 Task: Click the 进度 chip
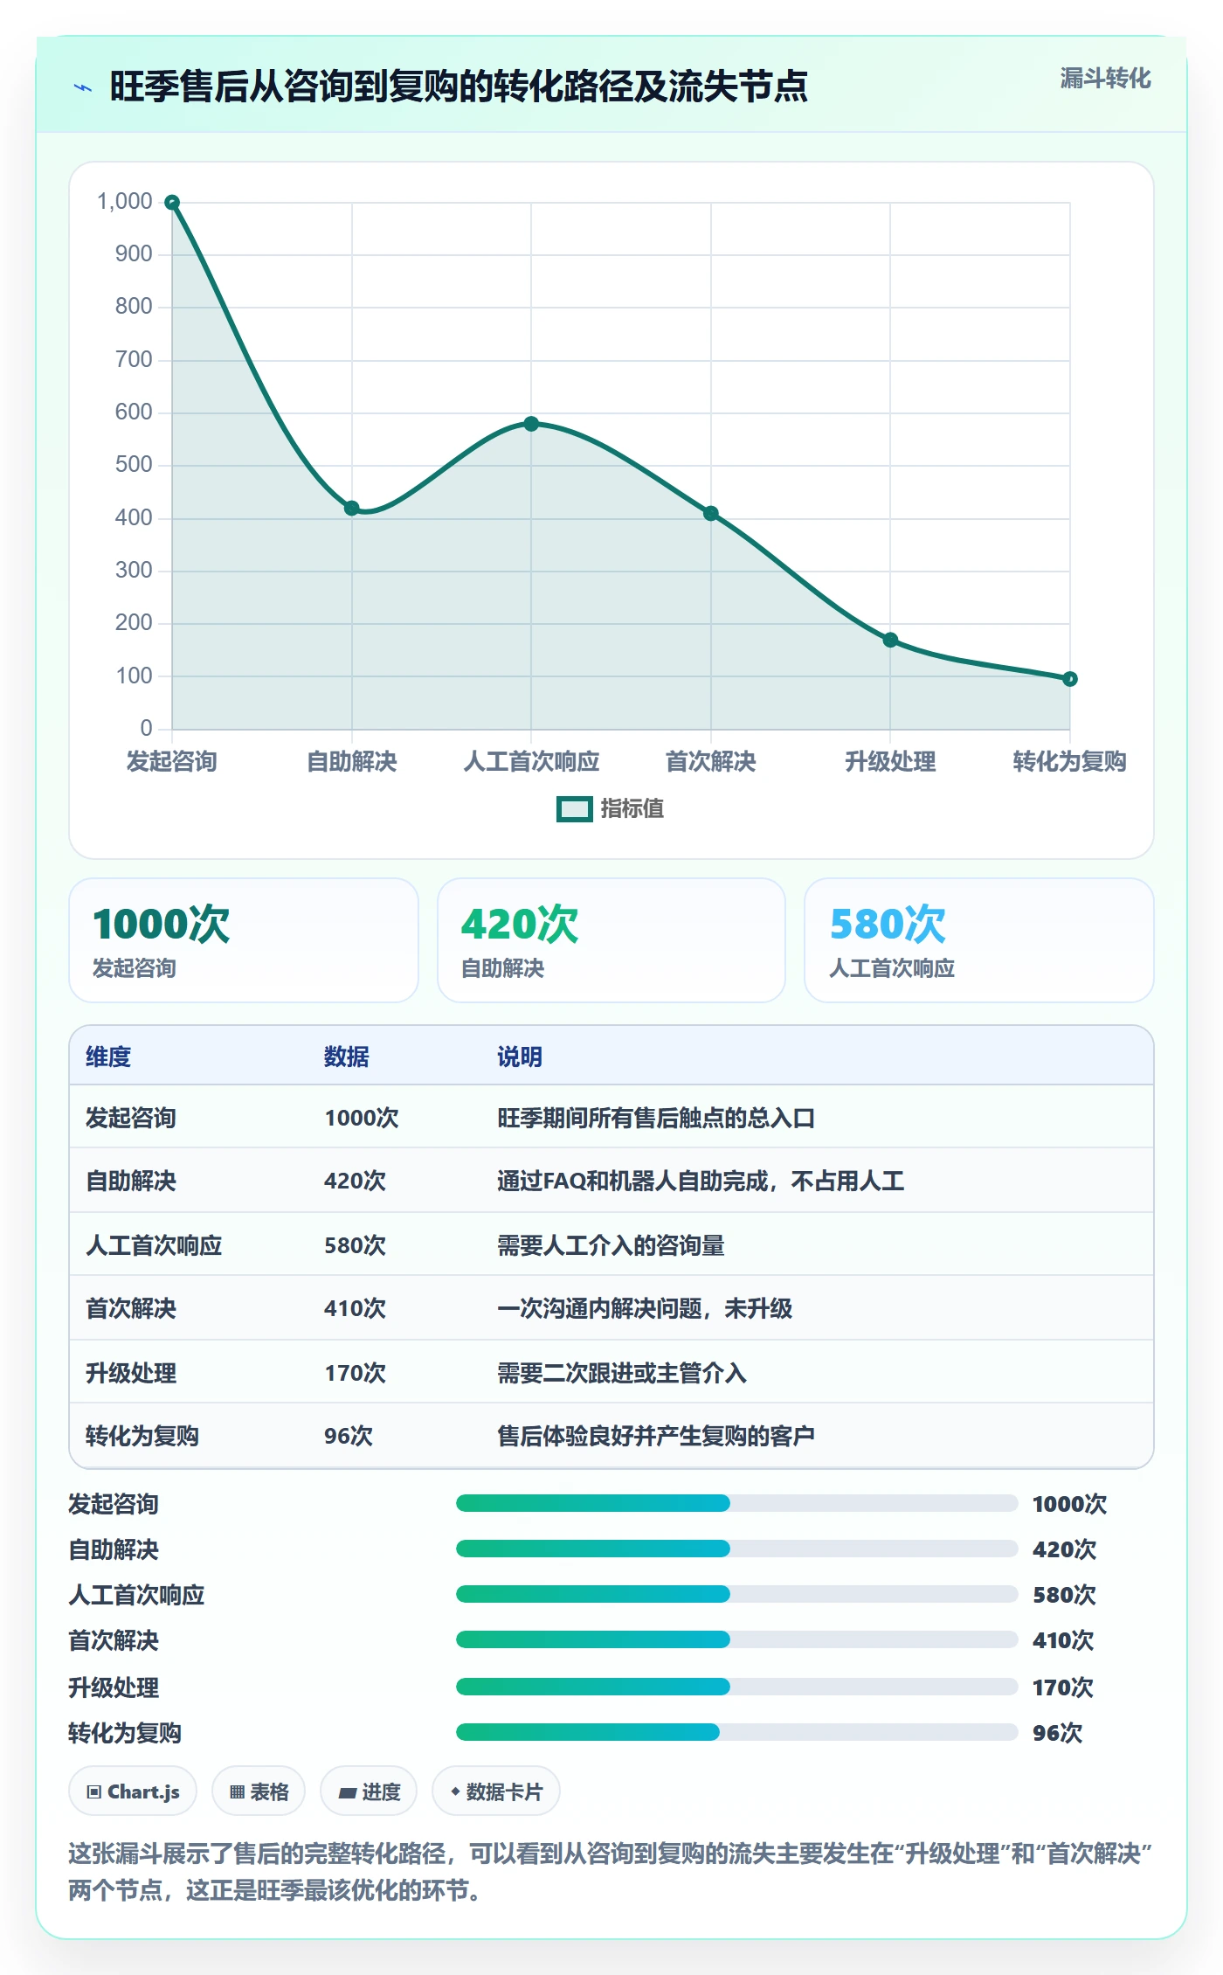point(369,1791)
